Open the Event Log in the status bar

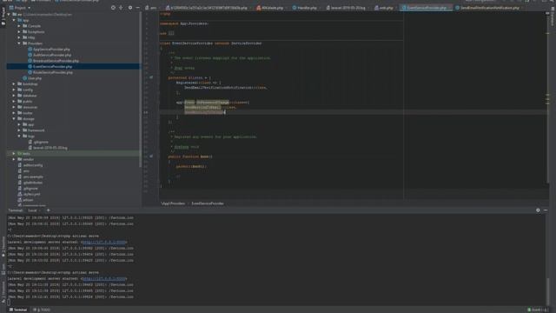click(538, 310)
